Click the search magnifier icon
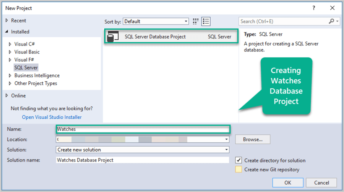Viewport: 344px width, 192px height. point(331,21)
